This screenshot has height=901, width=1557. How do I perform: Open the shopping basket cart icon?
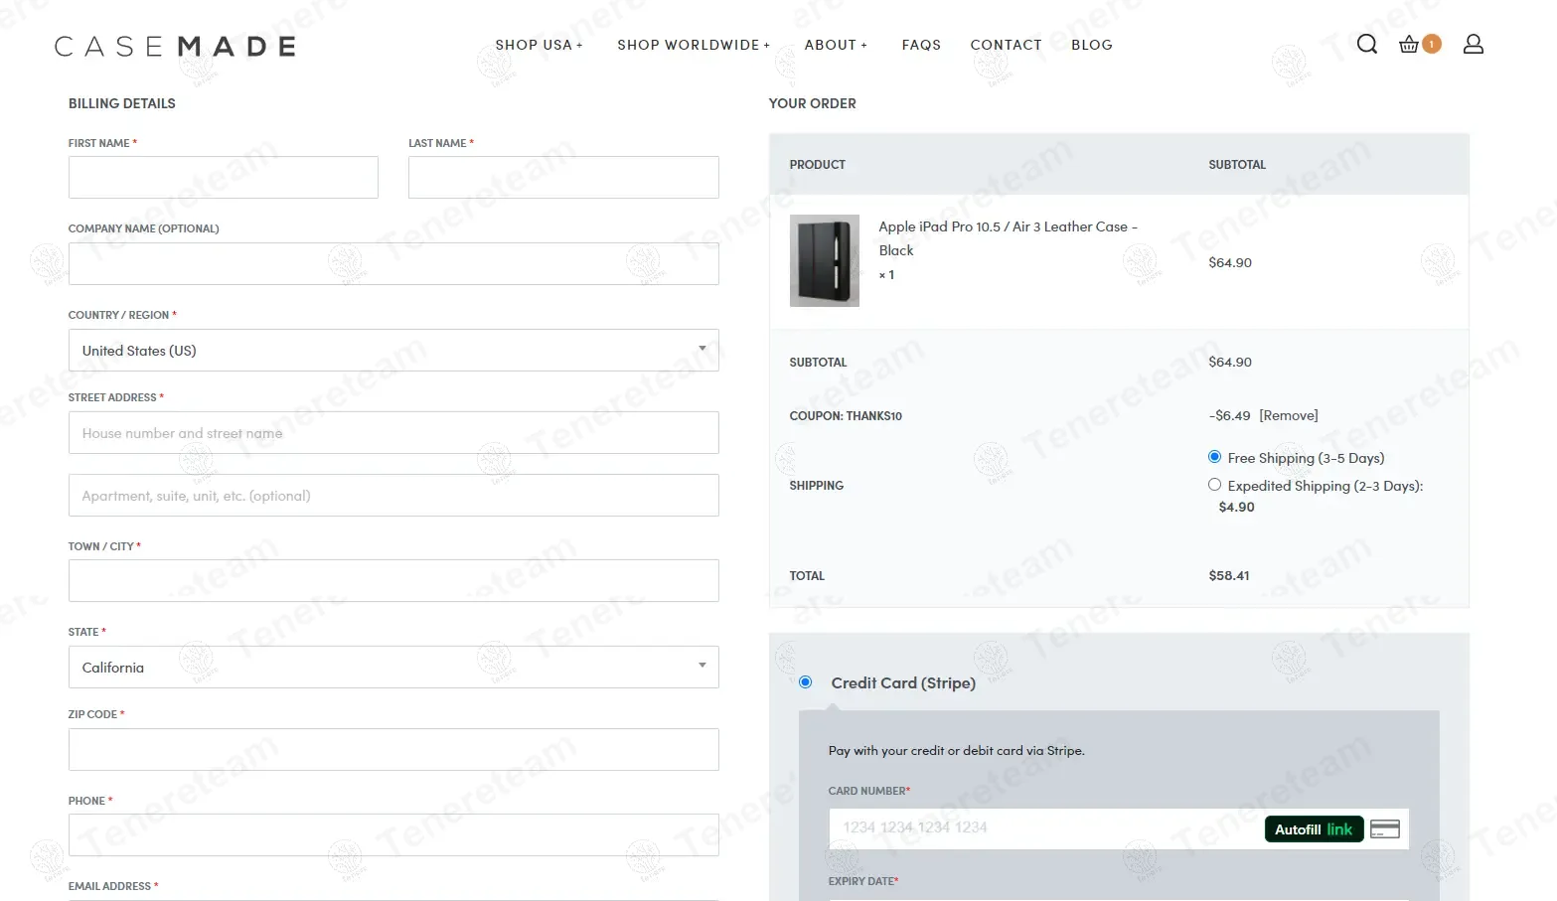click(x=1410, y=44)
